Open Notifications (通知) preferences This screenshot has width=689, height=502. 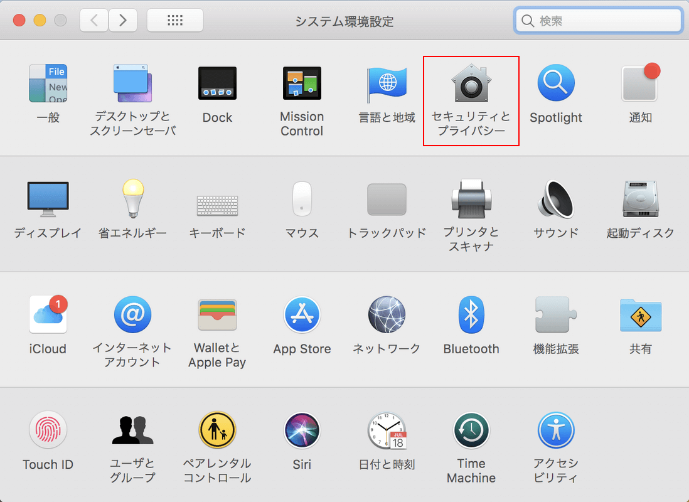[640, 83]
